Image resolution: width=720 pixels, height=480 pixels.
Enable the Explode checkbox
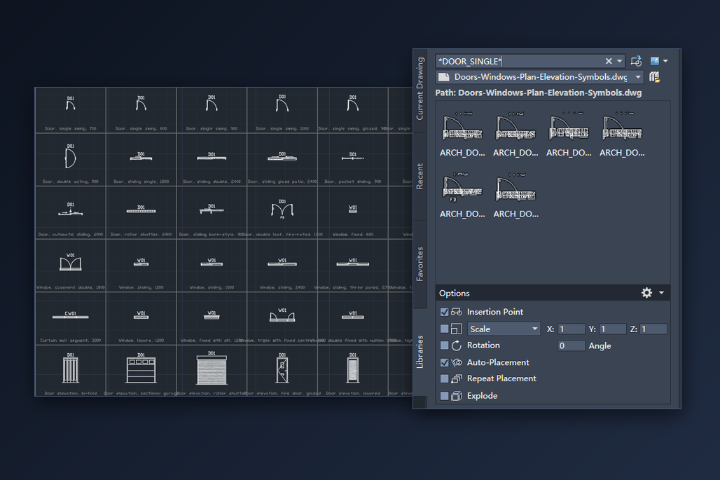444,395
